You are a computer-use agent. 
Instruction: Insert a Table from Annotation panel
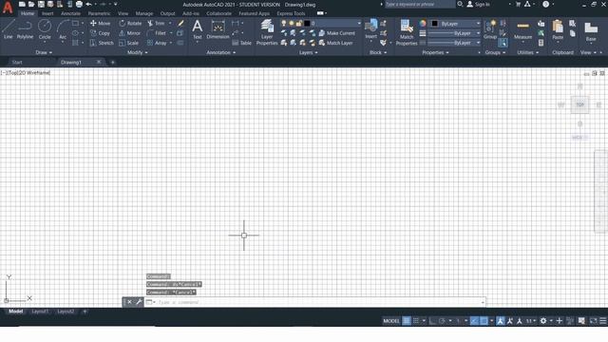pos(241,43)
